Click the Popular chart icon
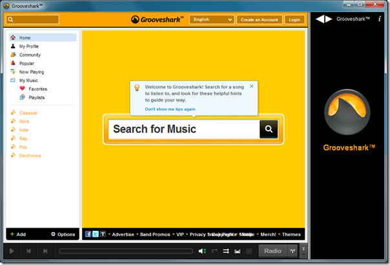The image size is (390, 265). click(x=13, y=63)
